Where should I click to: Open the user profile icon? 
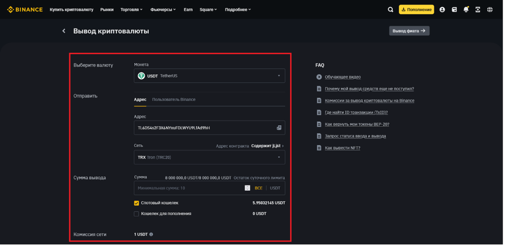tap(442, 9)
